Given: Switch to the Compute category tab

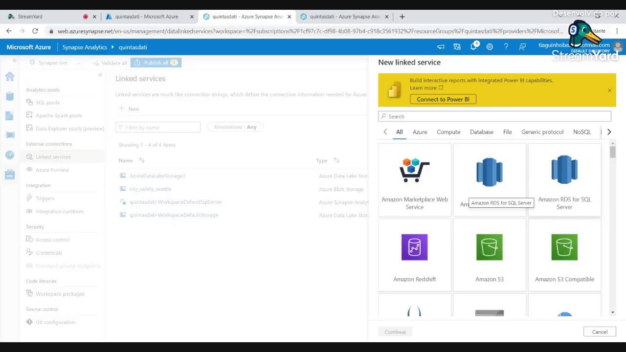Looking at the screenshot, I should point(448,132).
